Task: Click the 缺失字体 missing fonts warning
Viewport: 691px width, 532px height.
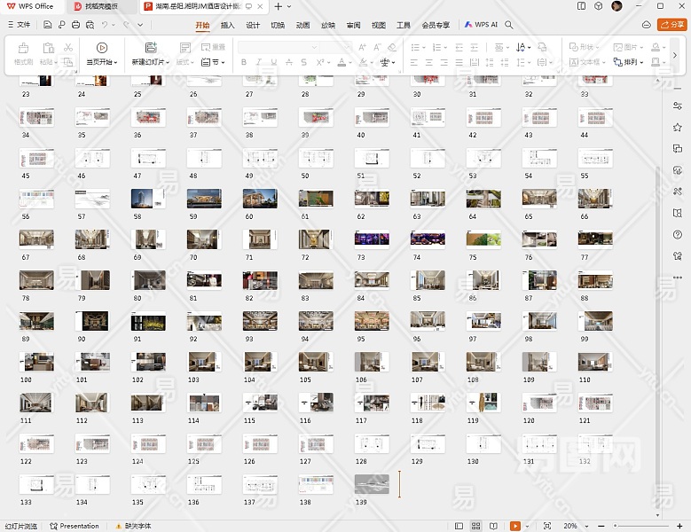Action: tap(131, 526)
